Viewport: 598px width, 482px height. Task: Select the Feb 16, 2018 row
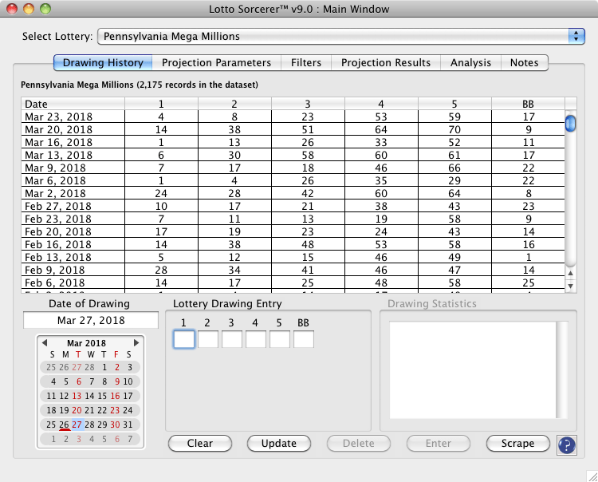tap(293, 245)
